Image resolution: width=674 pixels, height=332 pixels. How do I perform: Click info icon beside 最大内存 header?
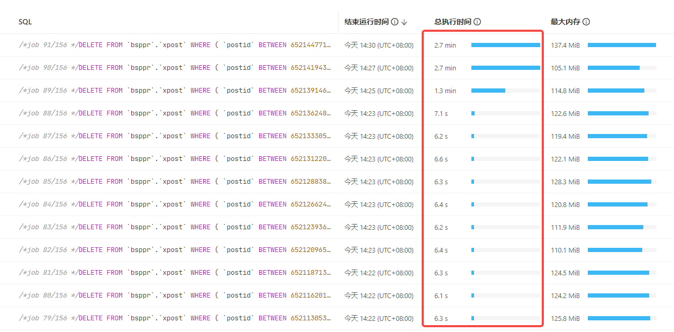point(586,22)
